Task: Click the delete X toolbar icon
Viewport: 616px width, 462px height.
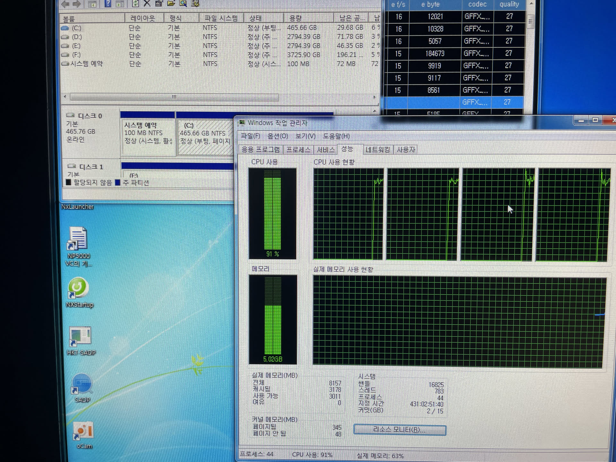Action: tap(147, 4)
